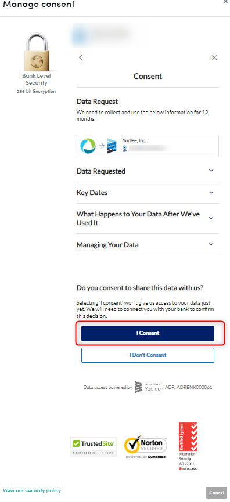Expand the Data Requested section
This screenshot has height=502, width=230.
point(148,171)
